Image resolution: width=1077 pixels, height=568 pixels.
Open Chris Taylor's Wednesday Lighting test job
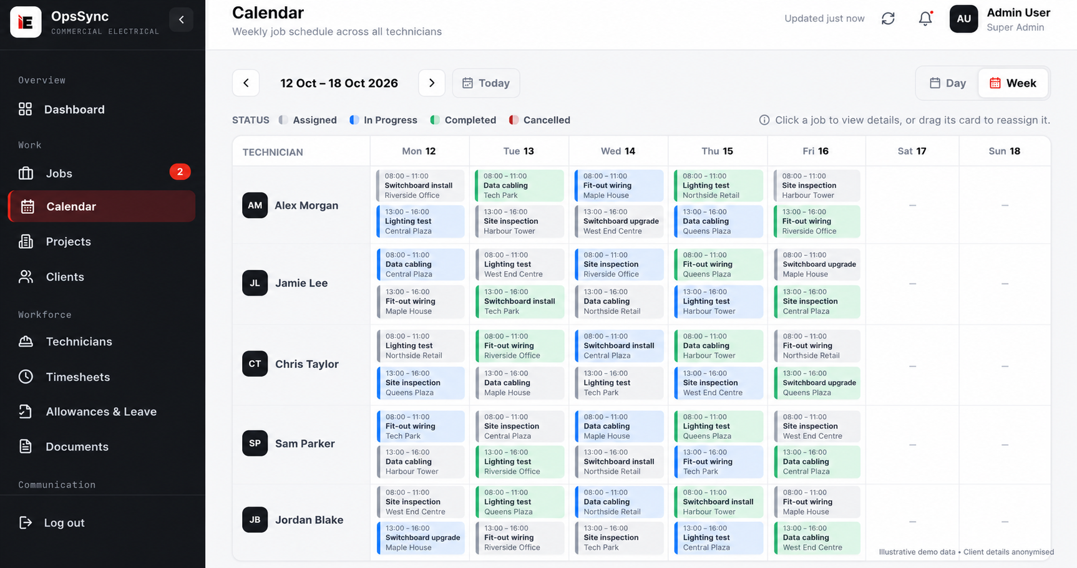coord(619,383)
